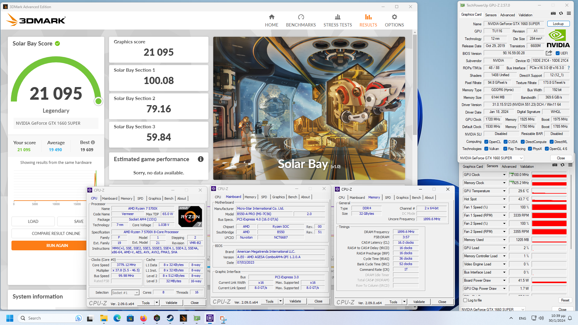
Task: Open the Validation tab in GPU-Z Sensors window
Action: click(x=527, y=167)
